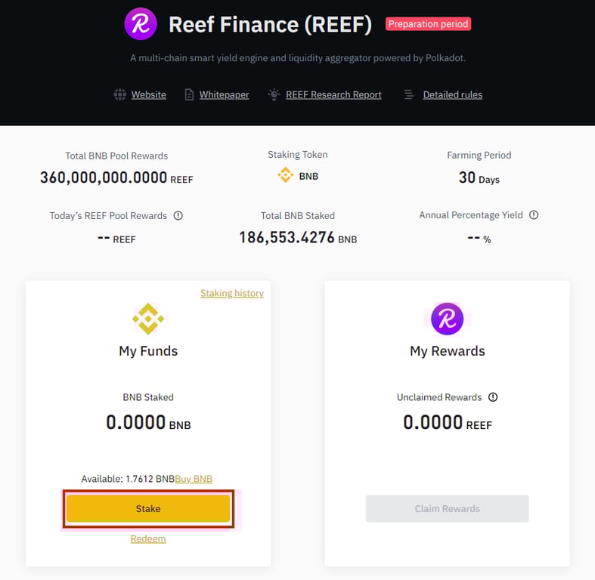Click the document icon next to Whitepaper

(189, 94)
